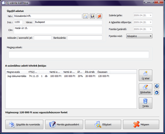Move item down with blue arrow
Image resolution: width=165 pixels, height=134 pixels.
157,93
